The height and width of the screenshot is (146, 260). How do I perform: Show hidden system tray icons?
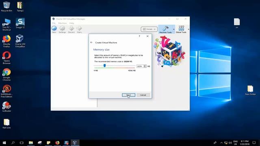(x=221, y=143)
